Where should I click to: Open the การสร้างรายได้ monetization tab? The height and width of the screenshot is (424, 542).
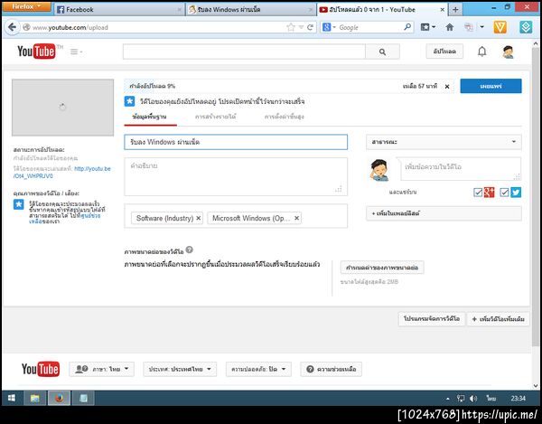(x=215, y=117)
